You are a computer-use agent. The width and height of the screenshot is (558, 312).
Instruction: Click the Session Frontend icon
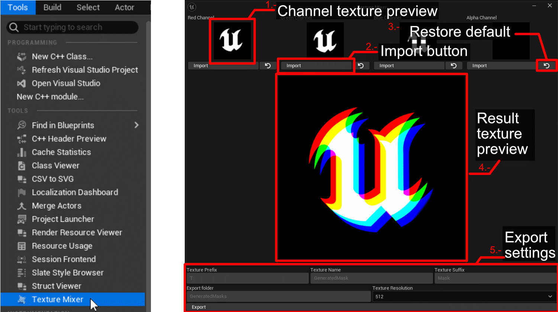coord(22,259)
